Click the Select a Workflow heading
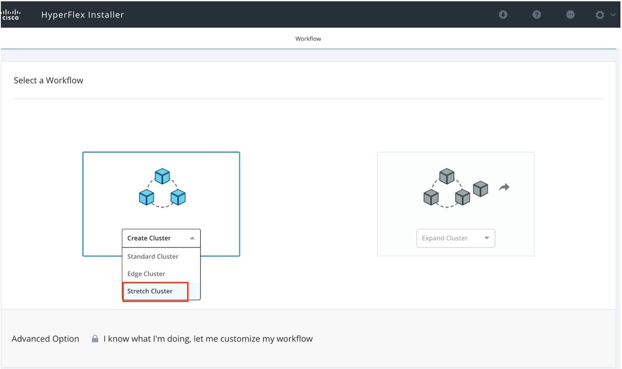622x369 pixels. [48, 80]
